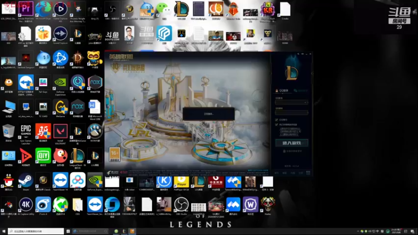This screenshot has width=418, height=235.
Task: Toggle the remember password checkbox
Action: coord(276,120)
